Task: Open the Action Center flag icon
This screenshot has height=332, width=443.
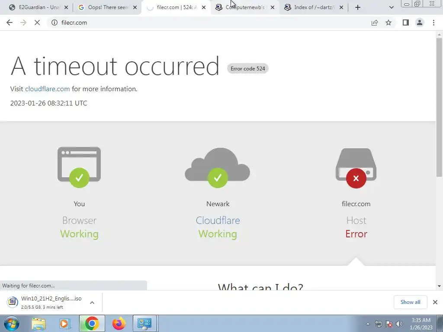Action: tap(389, 324)
